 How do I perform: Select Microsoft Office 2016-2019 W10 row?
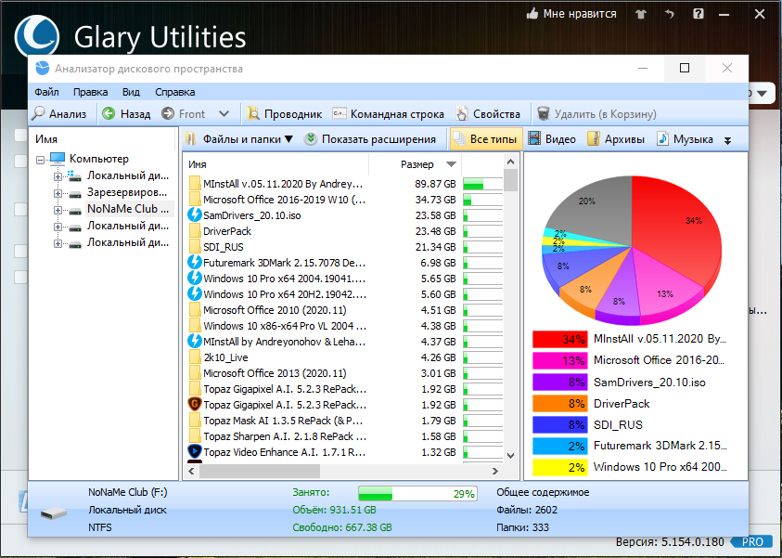(344, 200)
